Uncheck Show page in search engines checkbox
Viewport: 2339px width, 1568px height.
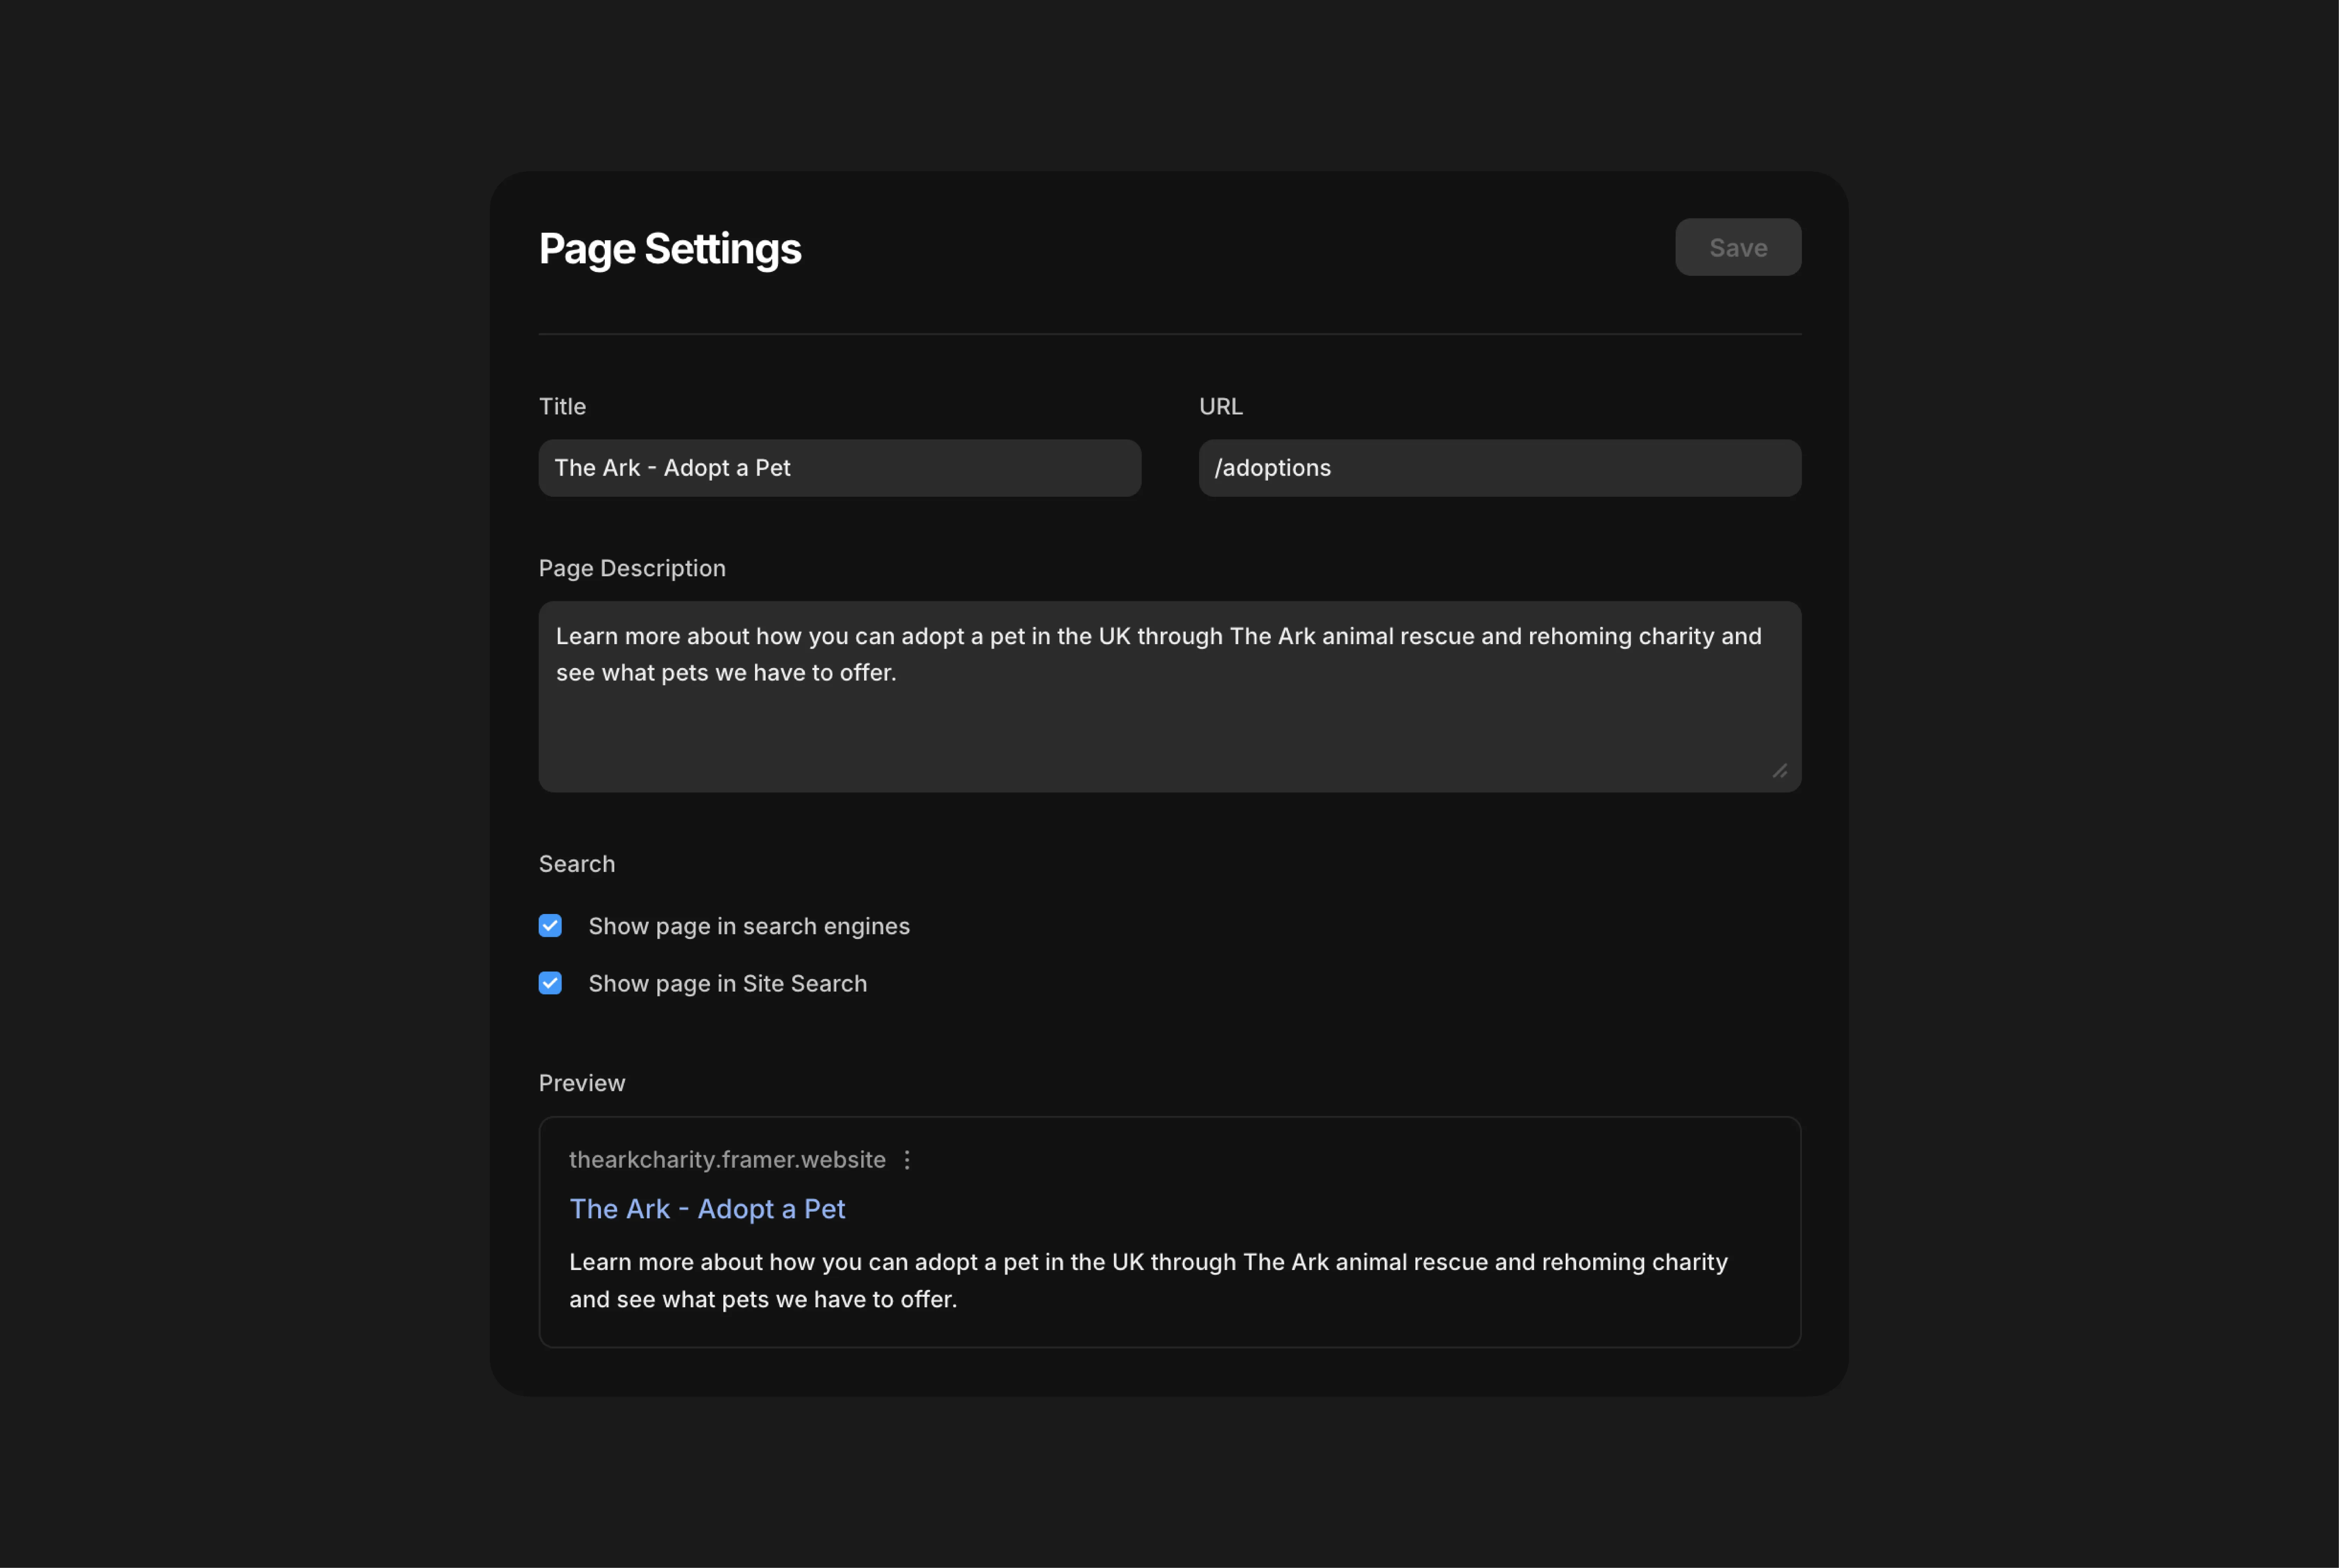[550, 926]
